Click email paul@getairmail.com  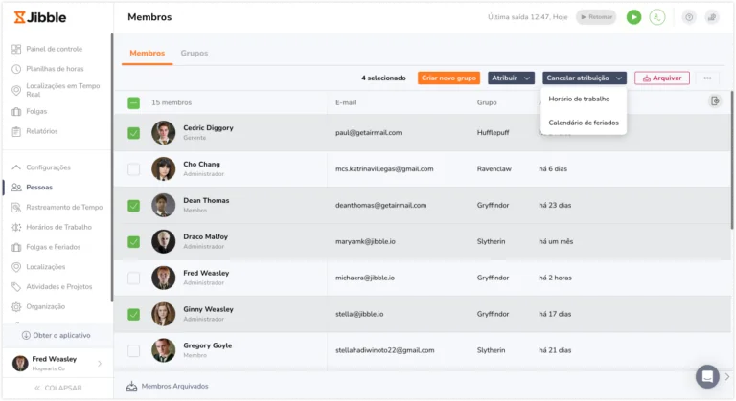[x=368, y=133]
